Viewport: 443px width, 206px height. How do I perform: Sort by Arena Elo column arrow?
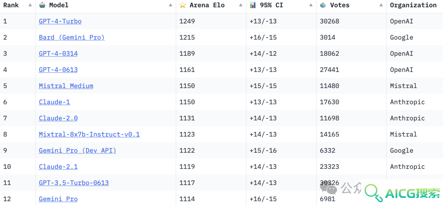pyautogui.click(x=240, y=5)
